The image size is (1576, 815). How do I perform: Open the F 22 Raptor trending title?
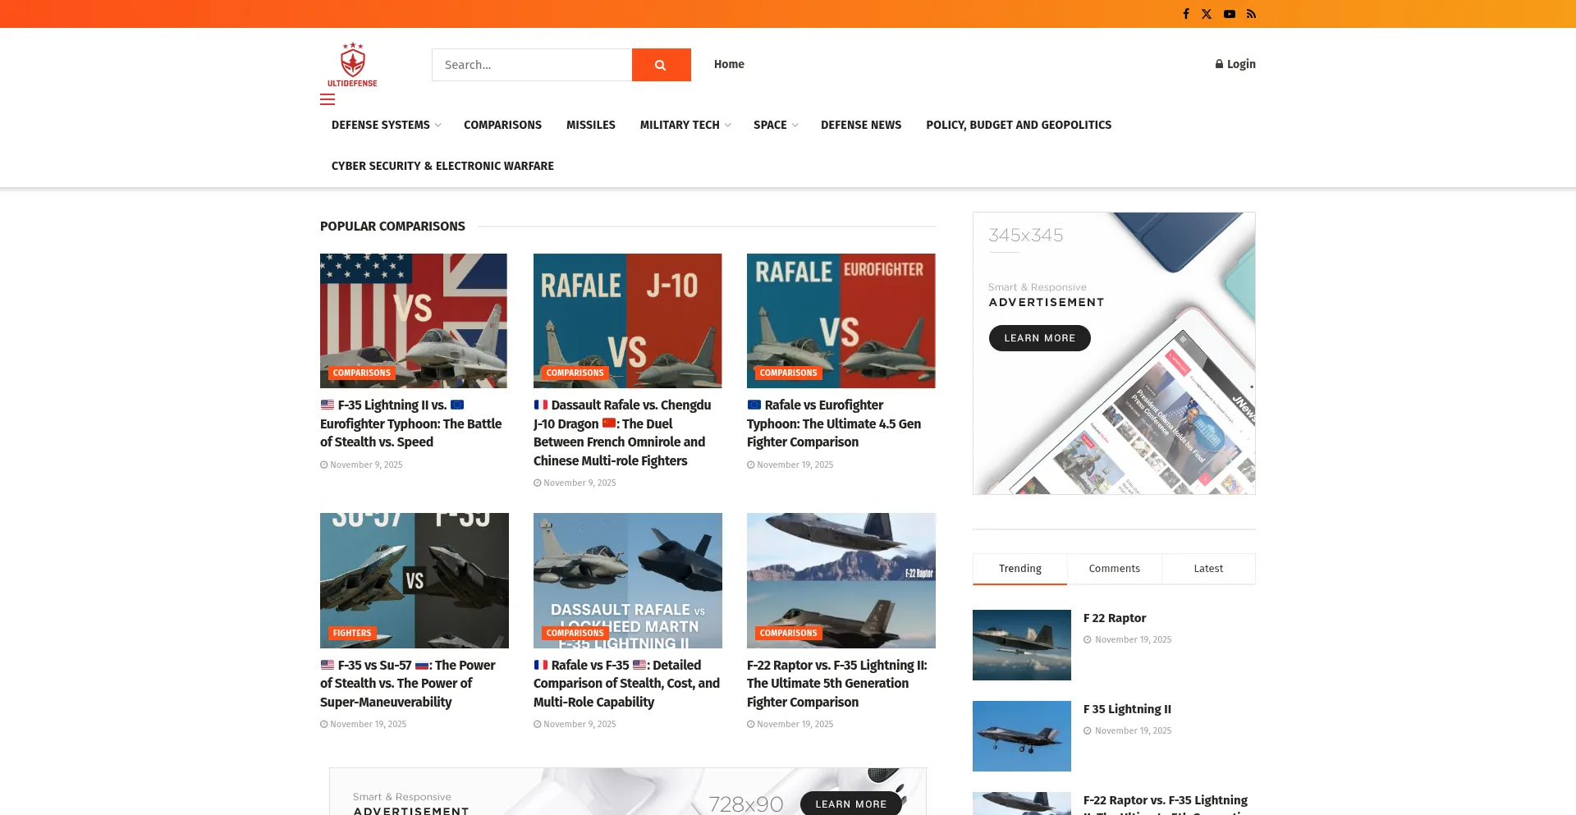point(1115,618)
